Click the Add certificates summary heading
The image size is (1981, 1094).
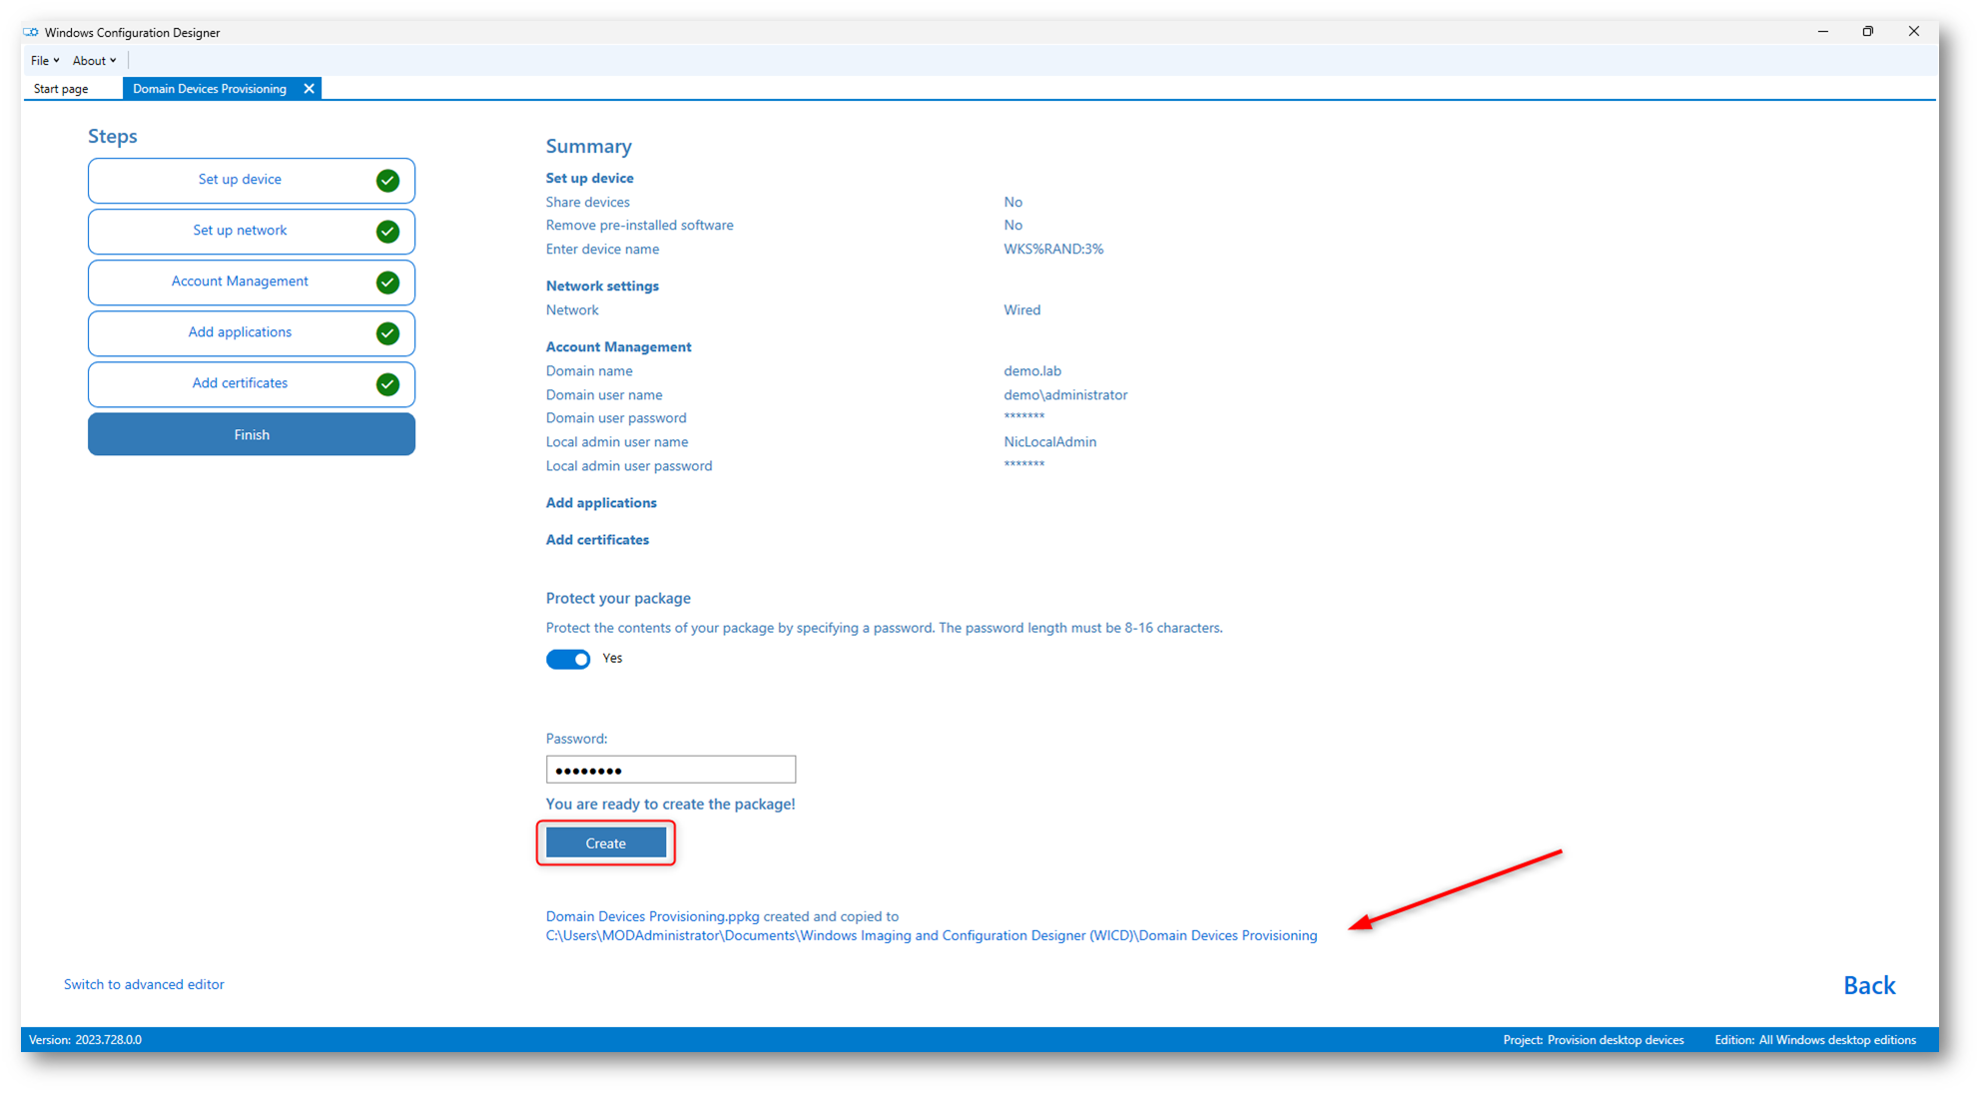pyautogui.click(x=597, y=540)
